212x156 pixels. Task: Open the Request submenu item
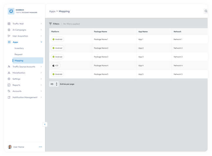tap(18, 54)
